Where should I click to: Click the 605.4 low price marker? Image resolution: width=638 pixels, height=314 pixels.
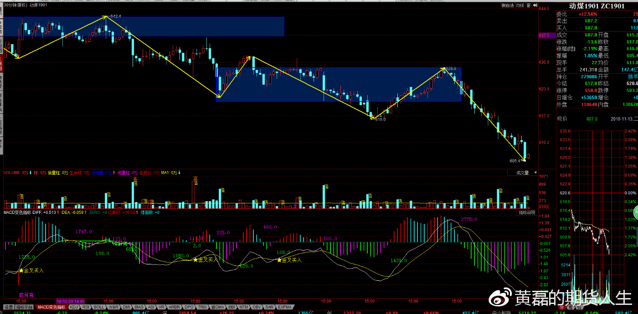coord(515,161)
